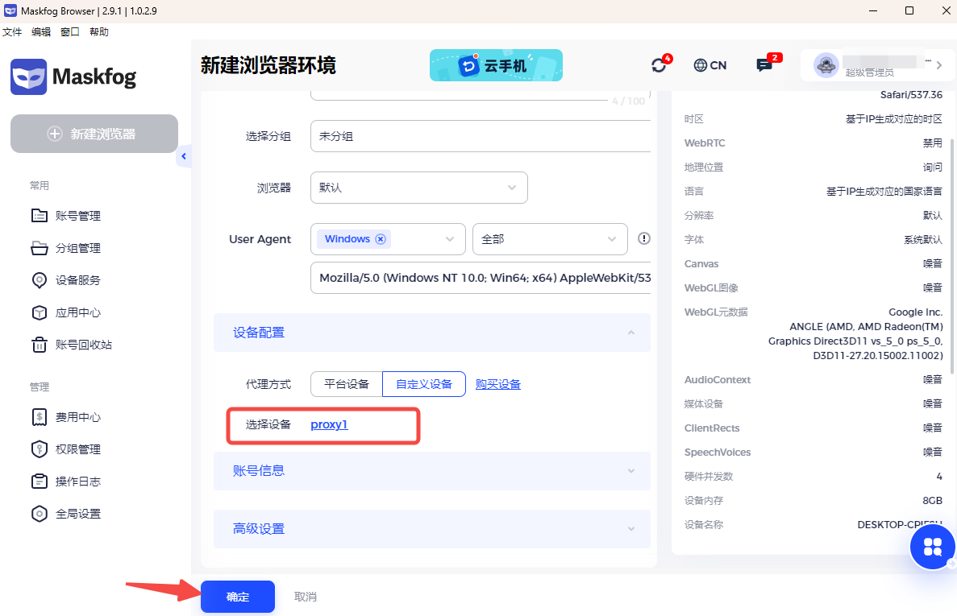
Task: Click the WebGL元数据 Google Inc. text
Action: (916, 312)
